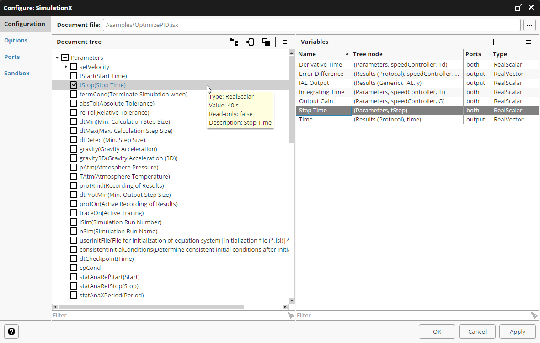Check the tStart(Start Time) checkbox

[73, 76]
